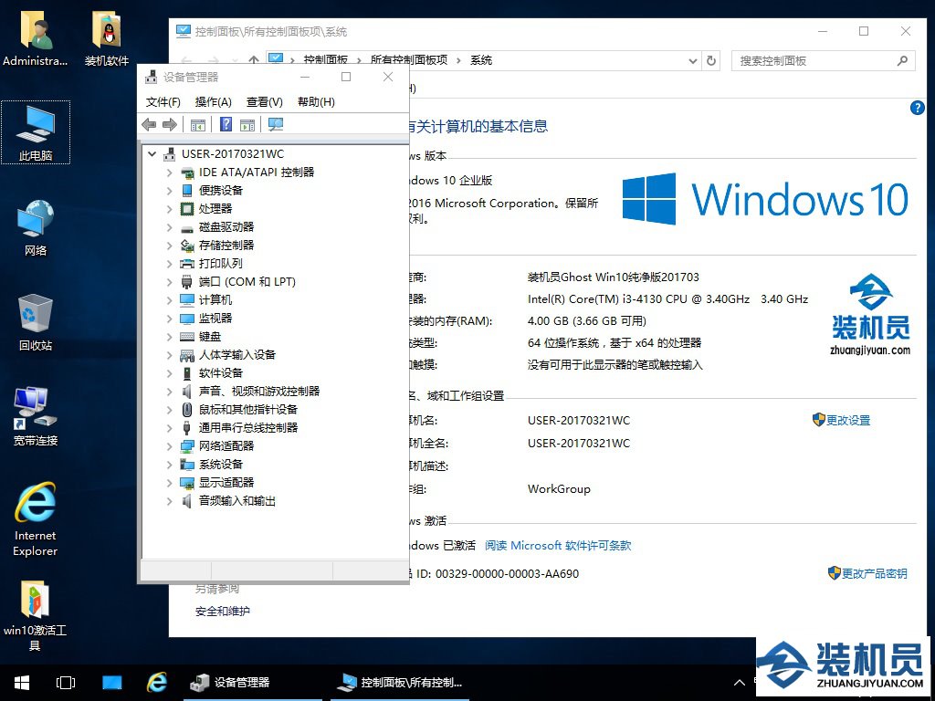Open the 查看(V) menu
This screenshot has height=701, width=935.
[264, 102]
